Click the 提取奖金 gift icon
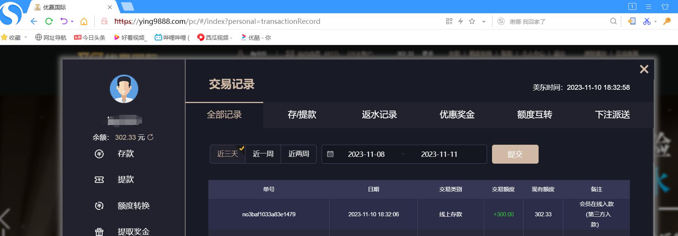This screenshot has width=678, height=236. click(x=99, y=231)
